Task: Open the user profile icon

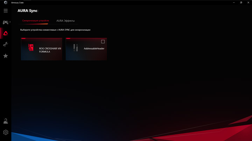Action: [x=6, y=121]
